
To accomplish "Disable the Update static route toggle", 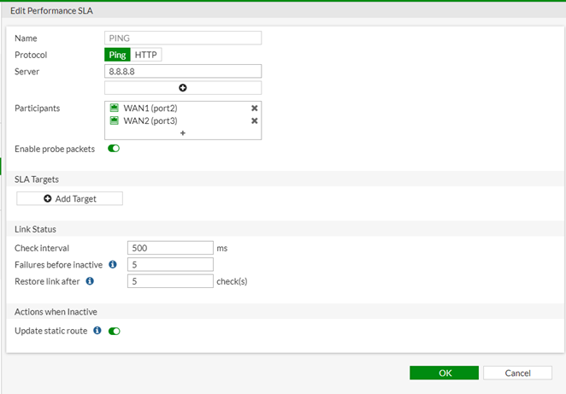I will point(114,331).
